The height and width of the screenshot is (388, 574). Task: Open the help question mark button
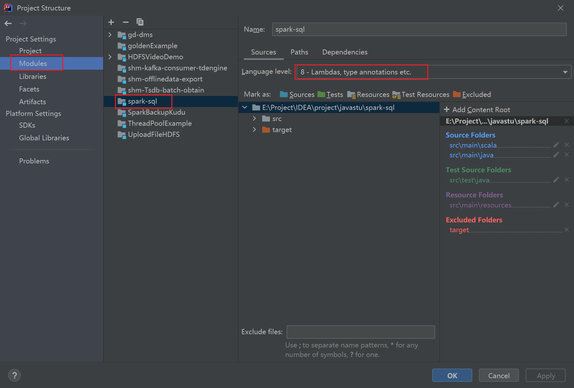coord(14,376)
